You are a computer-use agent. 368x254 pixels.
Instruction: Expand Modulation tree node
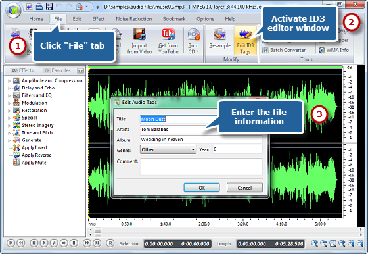click(9, 103)
